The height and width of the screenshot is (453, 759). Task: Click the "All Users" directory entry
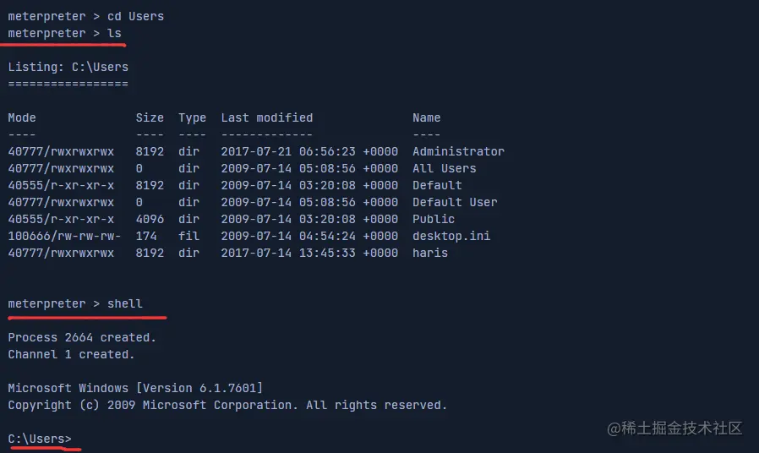point(445,168)
